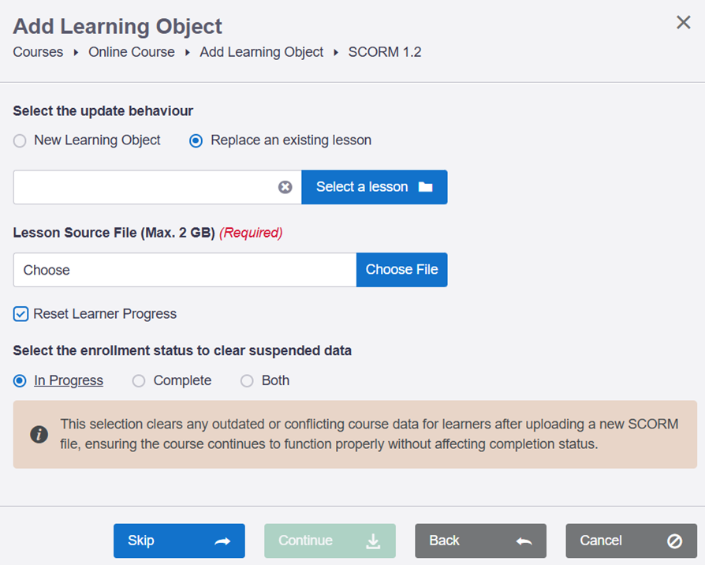Click the Back button
Viewport: 705px width, 565px height.
(480, 541)
